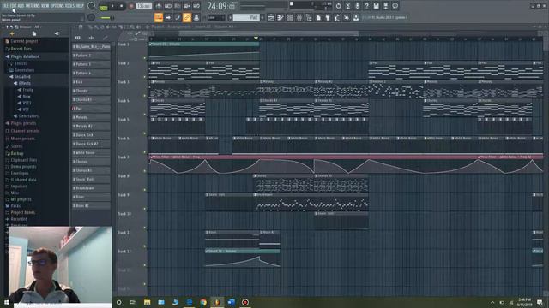This screenshot has width=549, height=308.
Task: Select the Breakdown pattern in picker
Action: [x=91, y=188]
